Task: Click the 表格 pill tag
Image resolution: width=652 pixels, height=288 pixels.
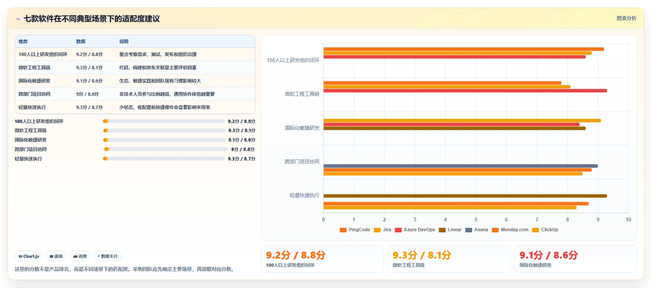Action: [x=56, y=256]
